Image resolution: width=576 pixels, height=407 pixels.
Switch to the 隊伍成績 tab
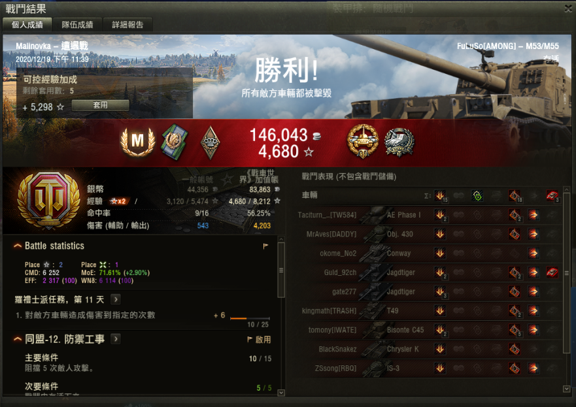77,25
